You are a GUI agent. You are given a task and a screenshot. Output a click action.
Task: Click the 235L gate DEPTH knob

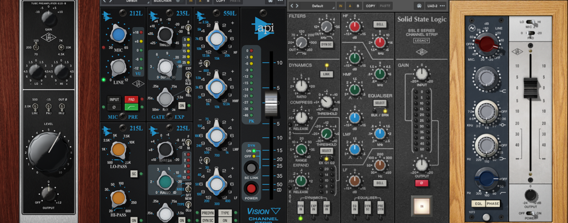click(165, 66)
